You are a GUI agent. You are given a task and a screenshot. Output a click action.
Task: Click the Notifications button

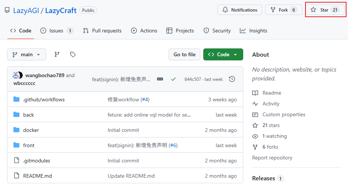(240, 10)
